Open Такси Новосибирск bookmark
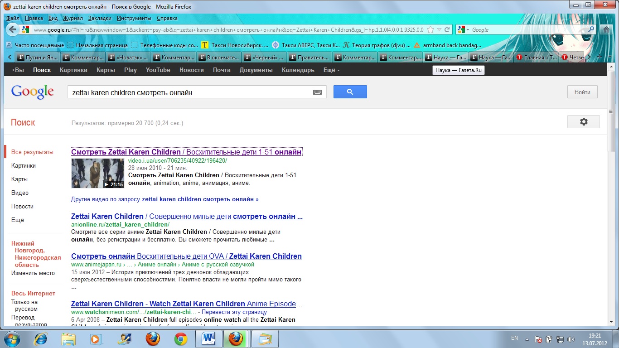Screen dimensions: 619x348 coord(235,45)
